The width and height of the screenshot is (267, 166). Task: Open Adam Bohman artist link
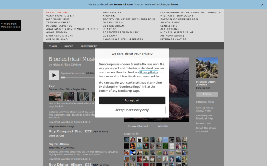click(x=57, y=32)
